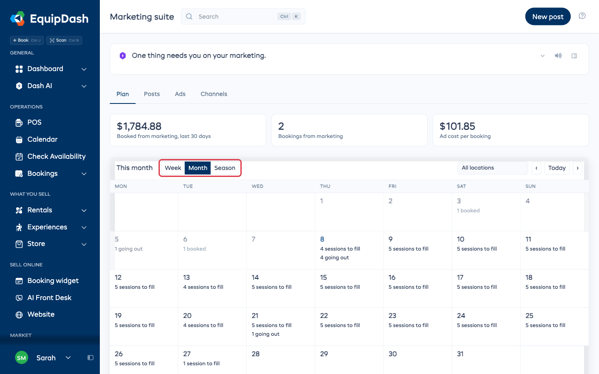This screenshot has height=374, width=599.
Task: Open the Dashboard sidebar icon
Action: [x=19, y=69]
